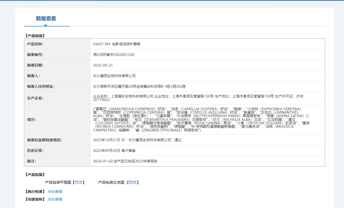Open 点击查看 link beside 执行标准
The height and width of the screenshot is (208, 344).
pos(55,191)
